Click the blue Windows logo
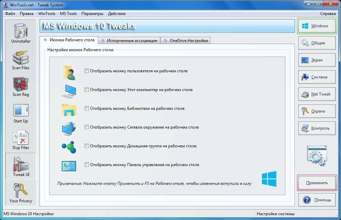This screenshot has height=220, width=341. coord(269,179)
